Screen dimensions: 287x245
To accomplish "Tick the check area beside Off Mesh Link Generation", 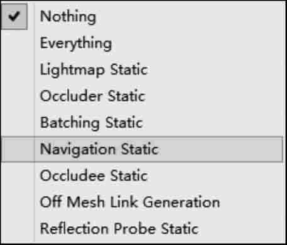I will coord(18,202).
